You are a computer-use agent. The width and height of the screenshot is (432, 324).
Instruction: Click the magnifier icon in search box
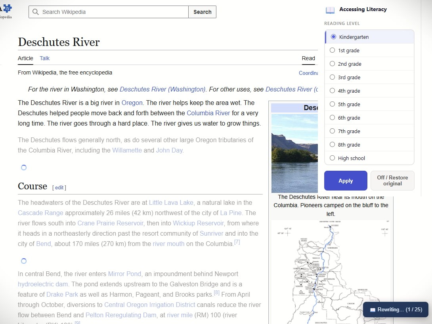click(36, 12)
